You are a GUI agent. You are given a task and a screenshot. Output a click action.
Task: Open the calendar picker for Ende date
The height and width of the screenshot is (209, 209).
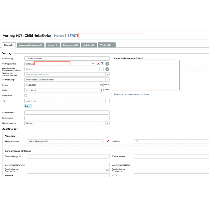tap(101, 90)
